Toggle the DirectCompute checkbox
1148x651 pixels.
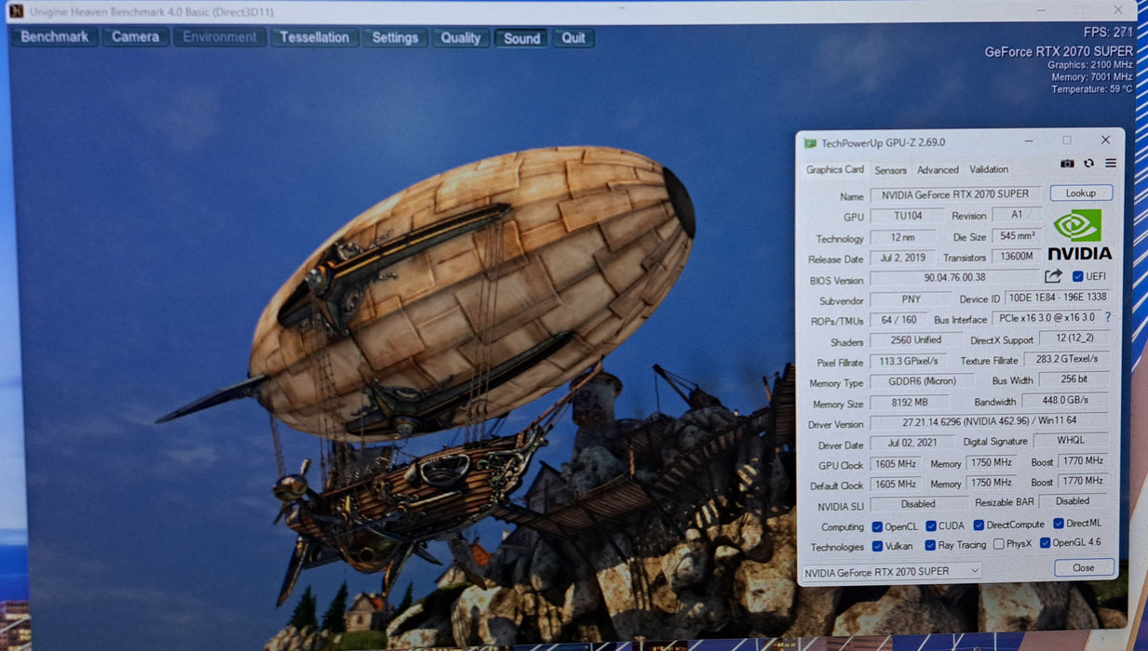979,525
